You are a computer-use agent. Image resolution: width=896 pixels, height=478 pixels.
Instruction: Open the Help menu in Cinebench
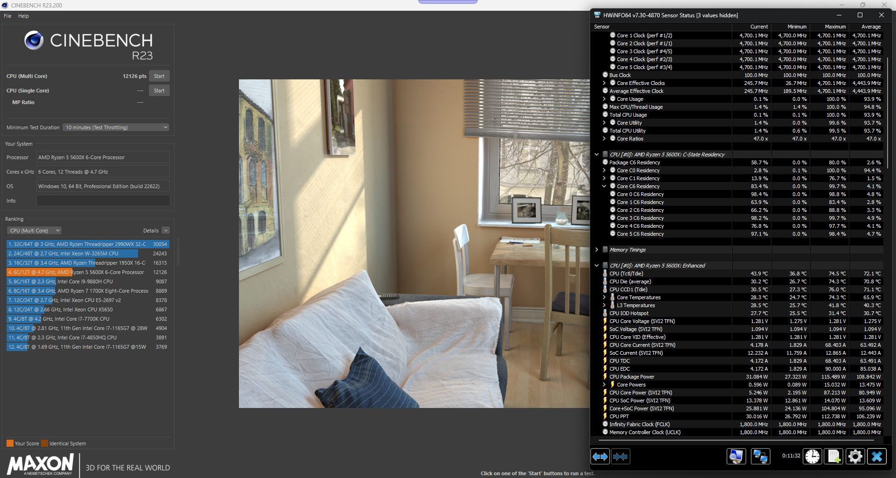click(x=23, y=16)
